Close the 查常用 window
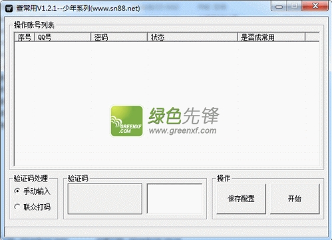The width and height of the screenshot is (332, 240). pyautogui.click(x=315, y=6)
